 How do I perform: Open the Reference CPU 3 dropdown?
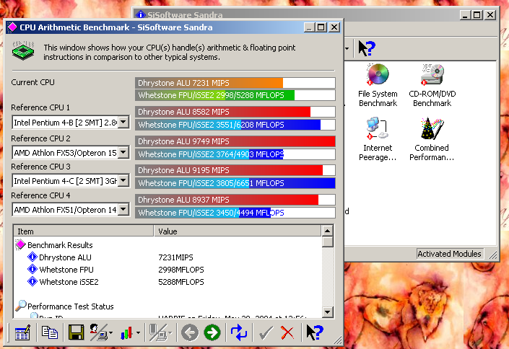tap(123, 180)
